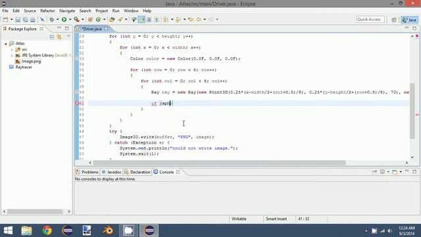This screenshot has width=421, height=237.
Task: Open the dropdown beside the Run icon
Action: click(x=70, y=19)
